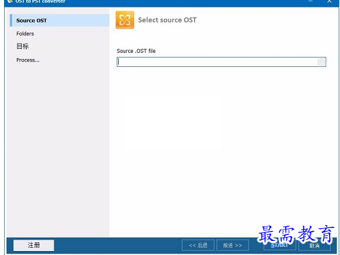Click the START button
The image size is (340, 255).
pos(280,246)
